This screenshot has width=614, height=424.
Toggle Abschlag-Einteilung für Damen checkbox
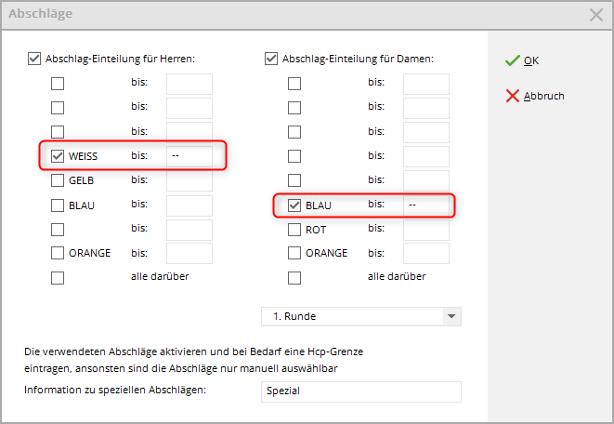point(271,59)
